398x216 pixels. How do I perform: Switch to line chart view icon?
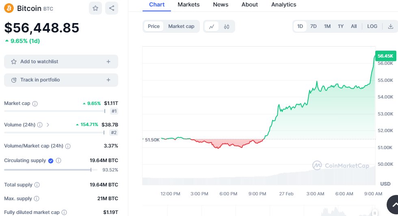click(x=212, y=26)
